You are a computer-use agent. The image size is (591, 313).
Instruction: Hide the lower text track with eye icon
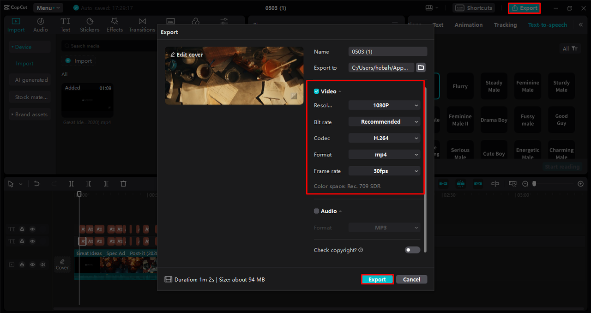click(32, 241)
